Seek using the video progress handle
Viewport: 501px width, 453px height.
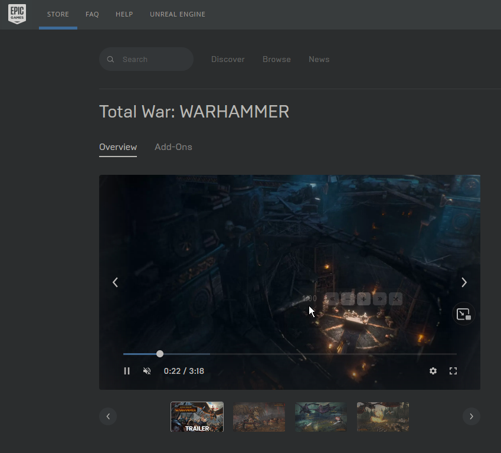pyautogui.click(x=160, y=354)
